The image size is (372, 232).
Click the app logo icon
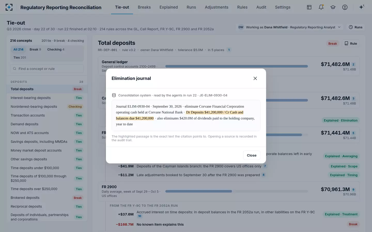[9, 7]
